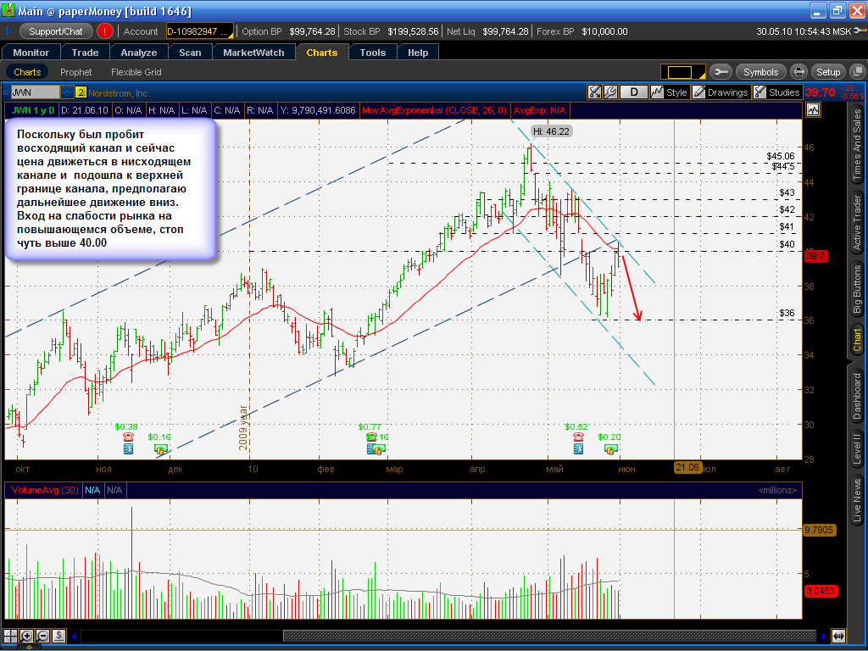
Task: Open the Dashboard side panel
Action: pos(857,397)
